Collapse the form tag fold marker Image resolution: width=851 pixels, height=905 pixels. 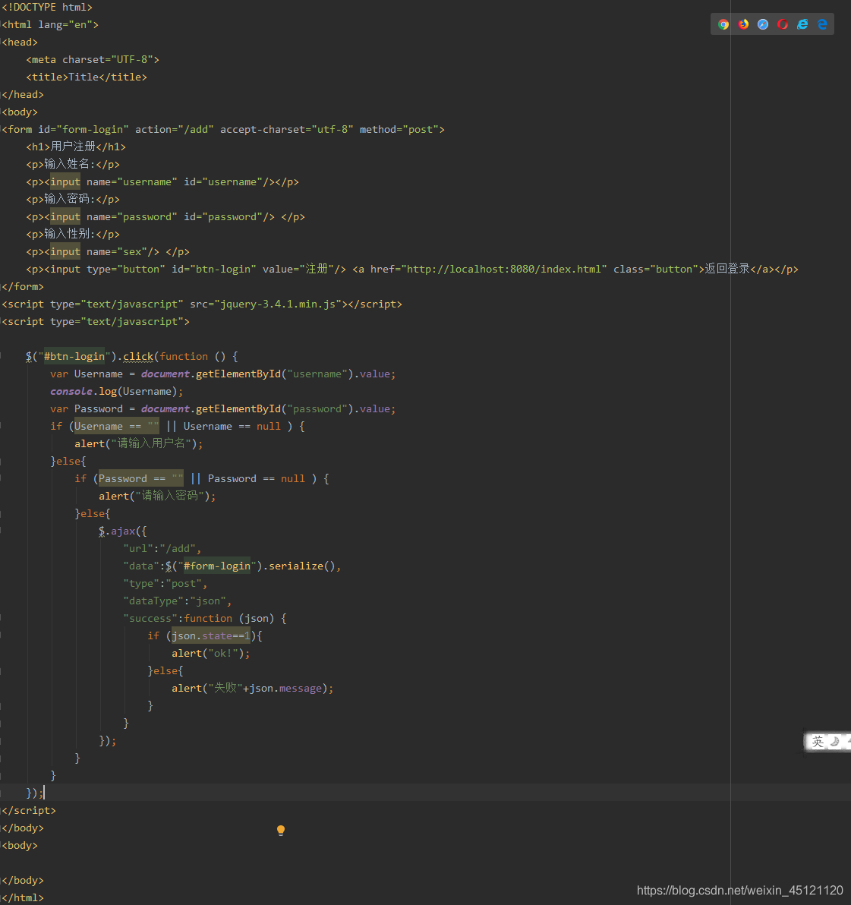[2, 129]
